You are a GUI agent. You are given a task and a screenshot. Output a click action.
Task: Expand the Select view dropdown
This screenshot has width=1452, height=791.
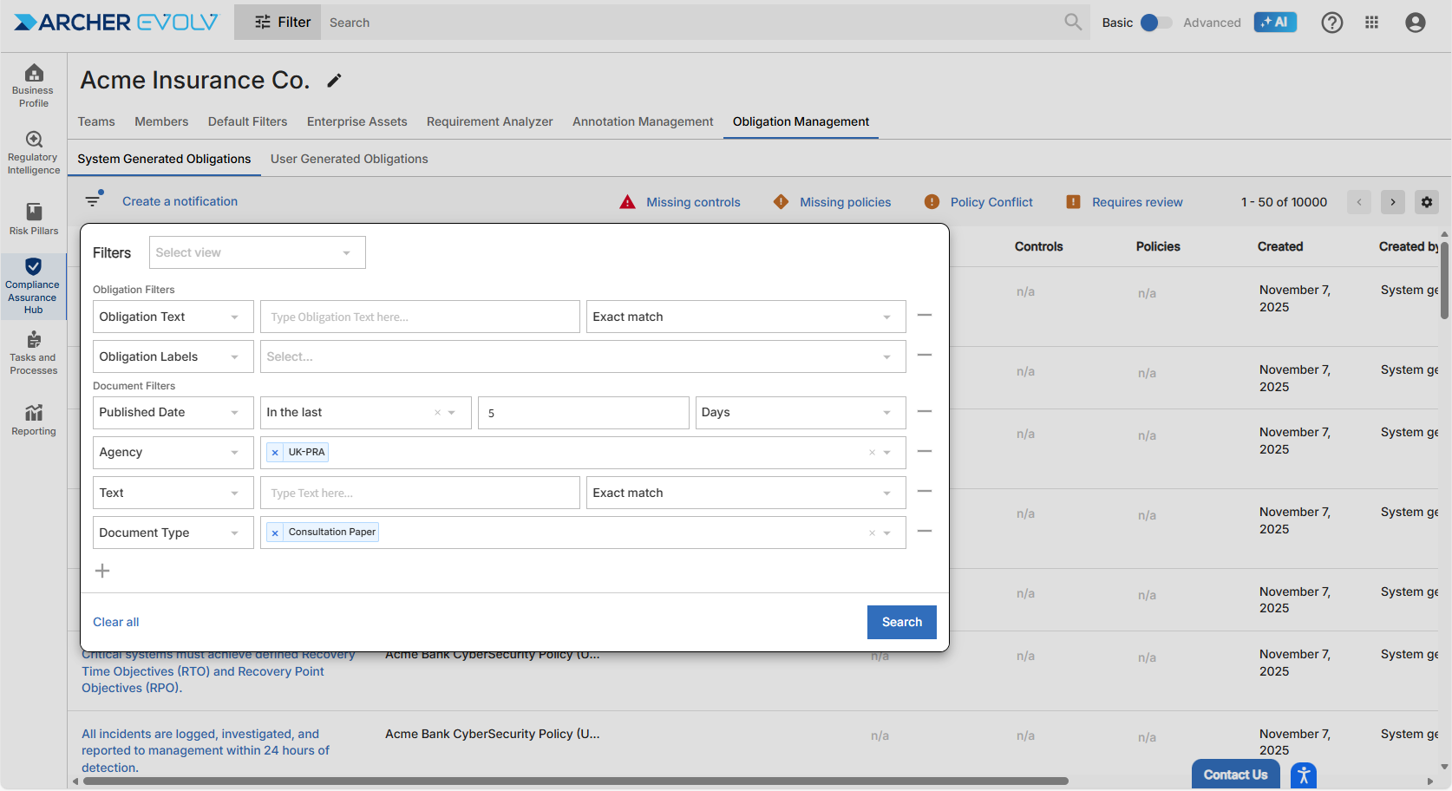[258, 252]
